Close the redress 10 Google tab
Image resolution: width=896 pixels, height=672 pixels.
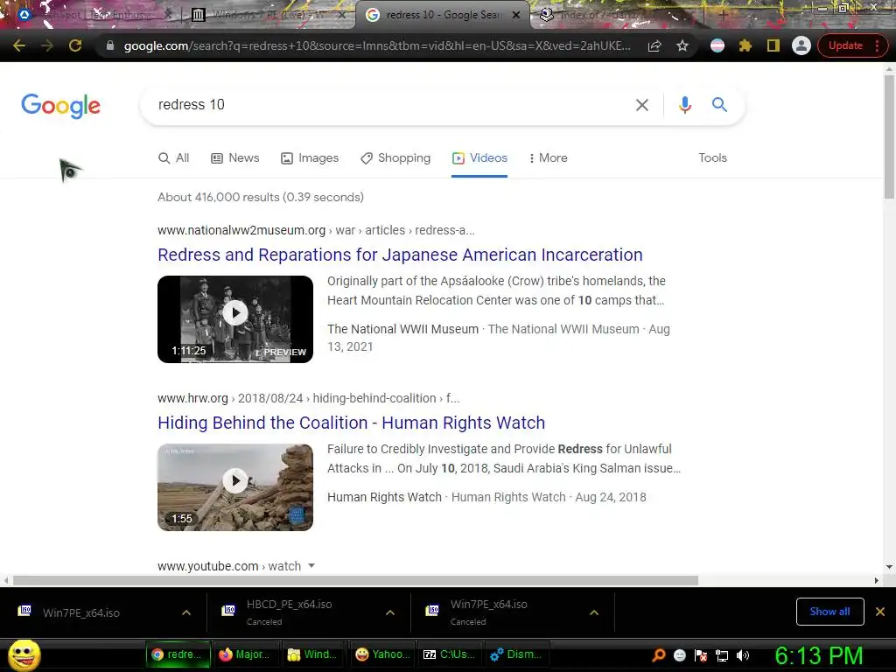tap(516, 15)
